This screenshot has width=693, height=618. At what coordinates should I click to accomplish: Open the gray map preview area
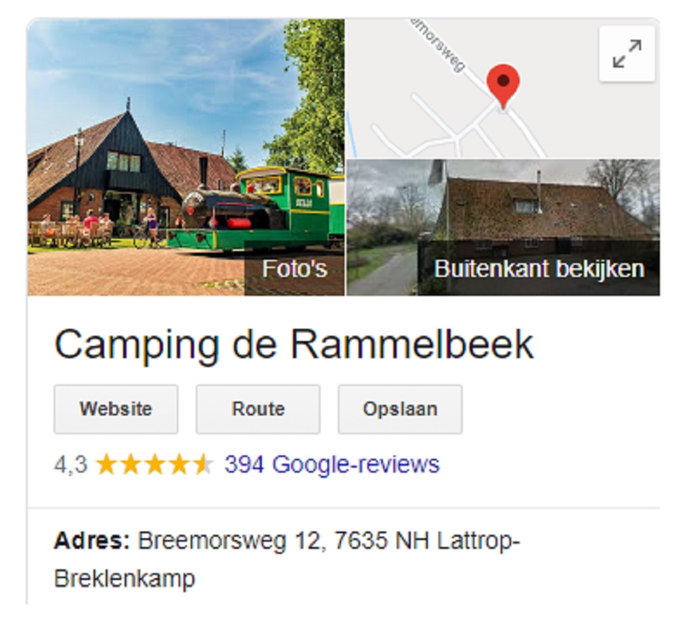[x=503, y=89]
